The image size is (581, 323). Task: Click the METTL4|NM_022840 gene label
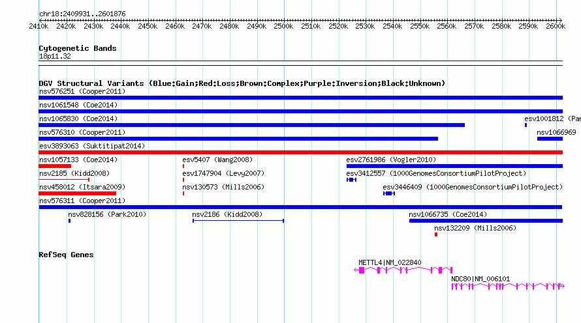click(390, 262)
